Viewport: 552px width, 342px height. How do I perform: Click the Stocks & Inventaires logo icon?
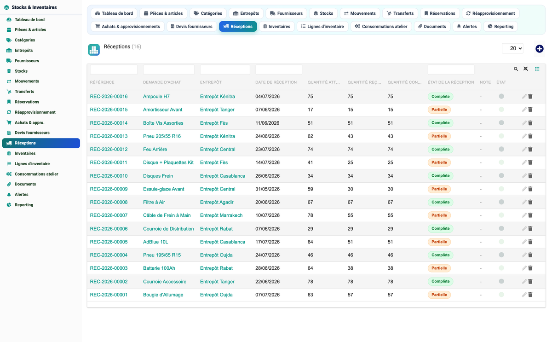pyautogui.click(x=6, y=7)
